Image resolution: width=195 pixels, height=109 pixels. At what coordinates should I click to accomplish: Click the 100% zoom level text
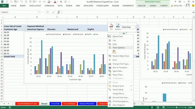[x=190, y=107]
